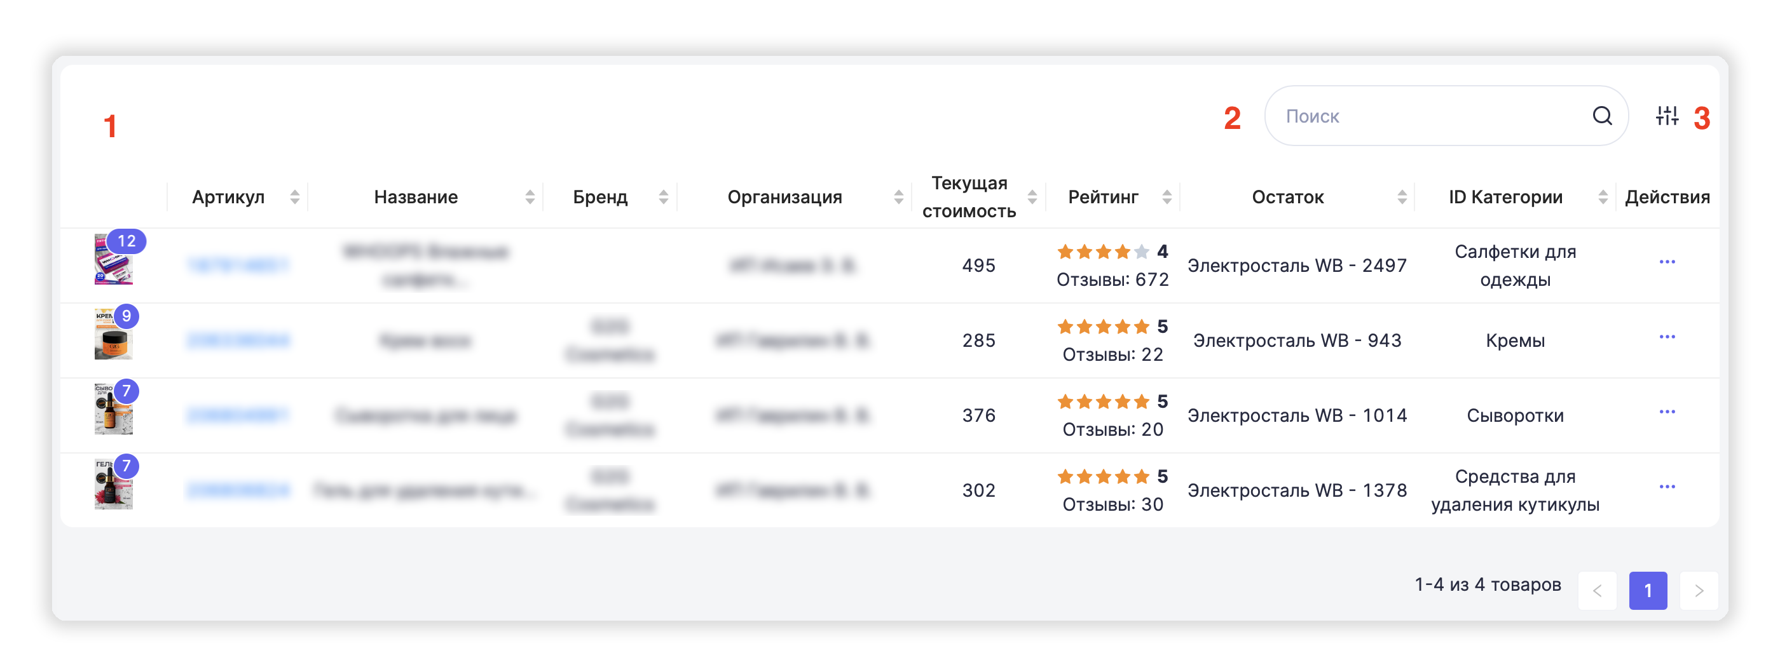The image size is (1780, 667).
Task: Go to the previous page arrow
Action: [1597, 591]
